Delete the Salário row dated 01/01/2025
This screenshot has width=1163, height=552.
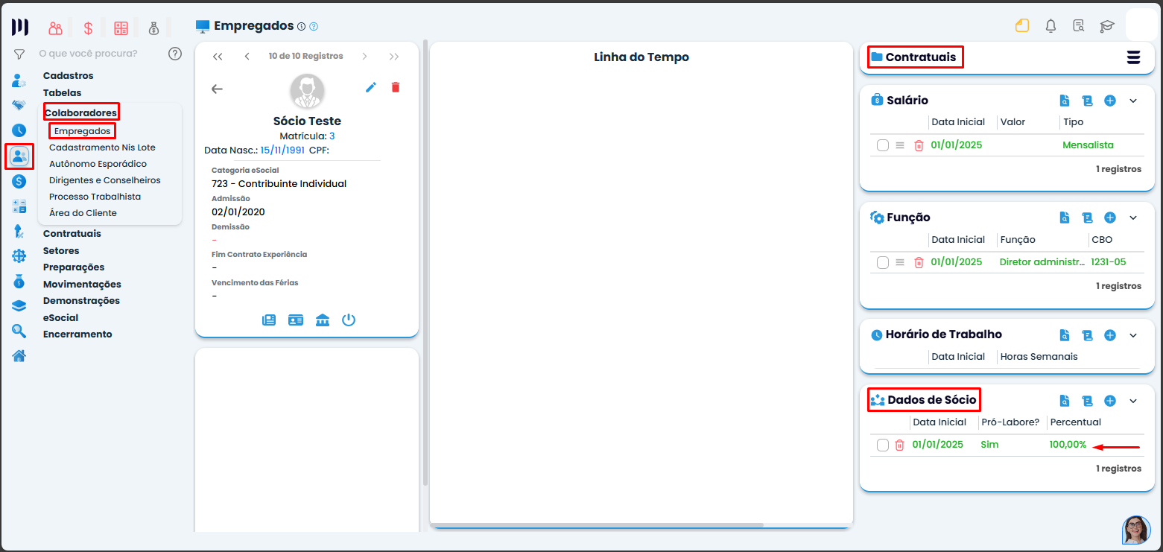tap(919, 145)
